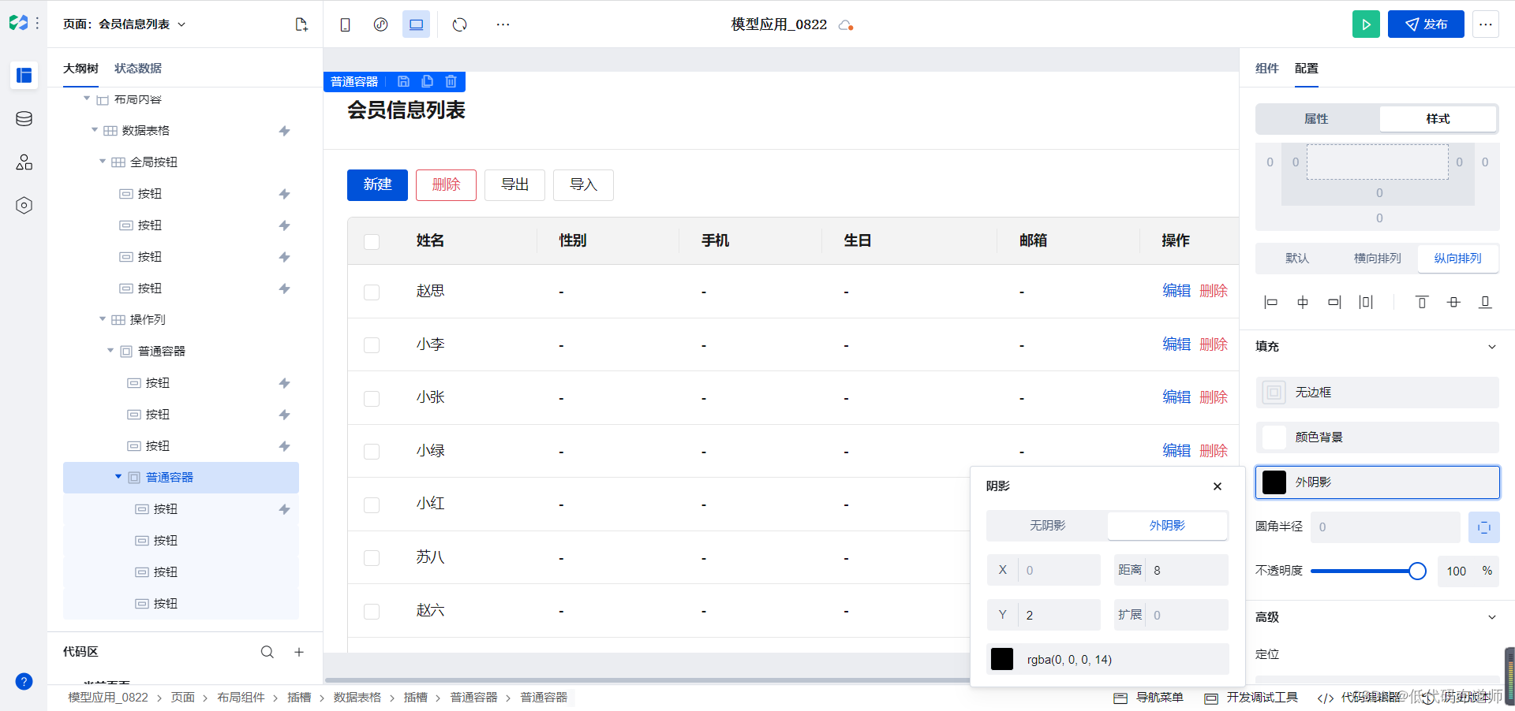Click the refresh canvas icon
Screen dimensions: 1515x711
(x=460, y=24)
